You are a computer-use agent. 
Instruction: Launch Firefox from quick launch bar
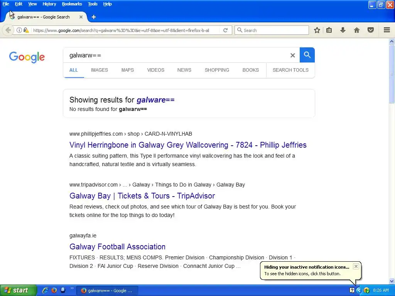pyautogui.click(x=54, y=290)
